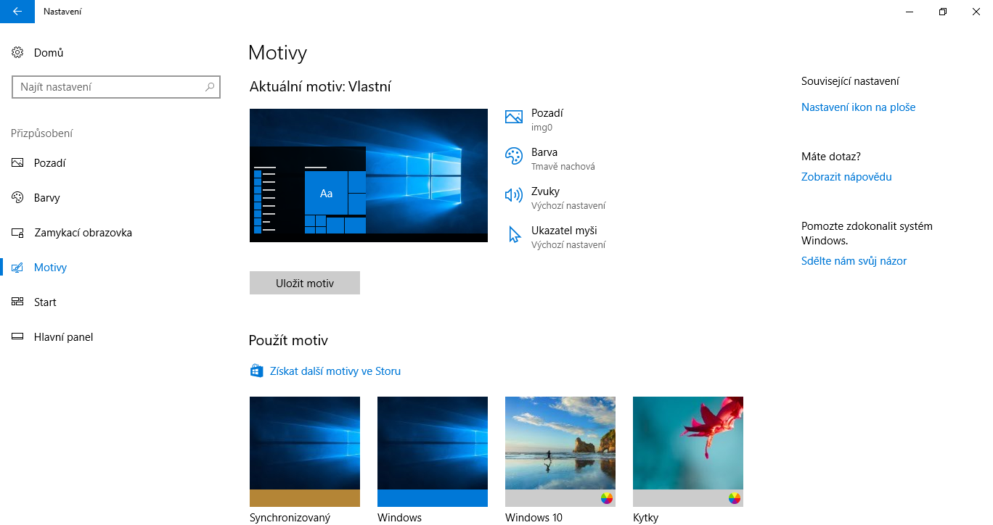Click the Použít motiv heading
This screenshot has width=993, height=525.
click(288, 341)
